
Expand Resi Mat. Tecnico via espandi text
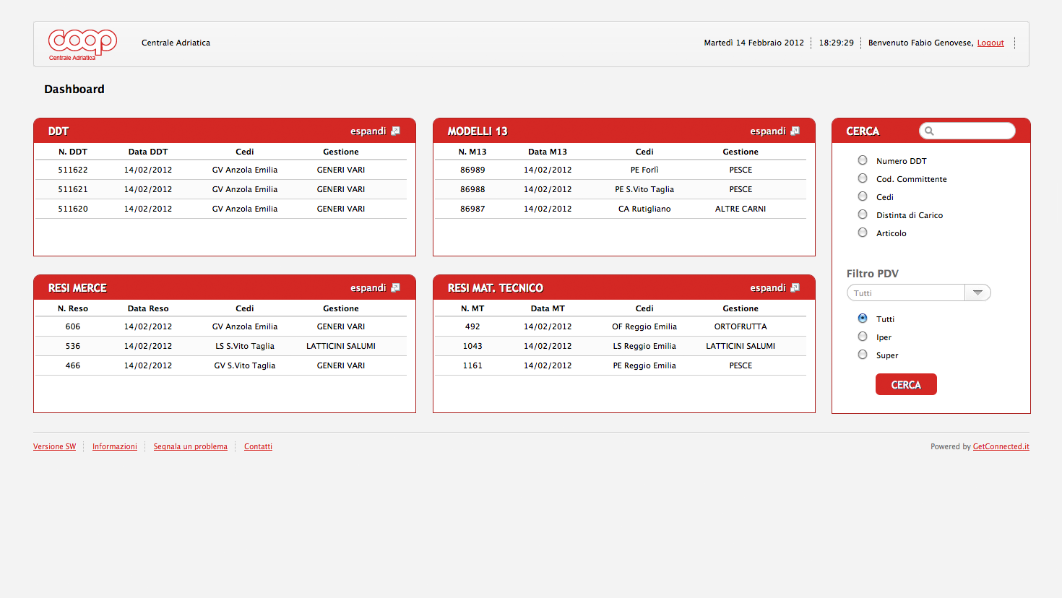(768, 287)
